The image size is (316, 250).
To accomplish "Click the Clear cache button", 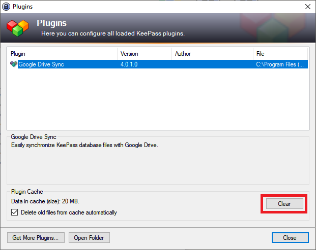I will point(284,204).
